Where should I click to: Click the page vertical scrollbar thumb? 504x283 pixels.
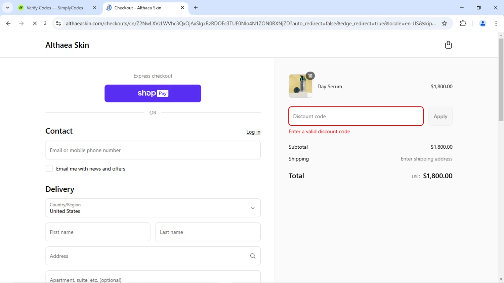tap(501, 80)
